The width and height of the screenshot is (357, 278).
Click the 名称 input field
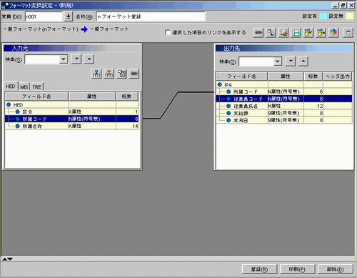(151, 16)
